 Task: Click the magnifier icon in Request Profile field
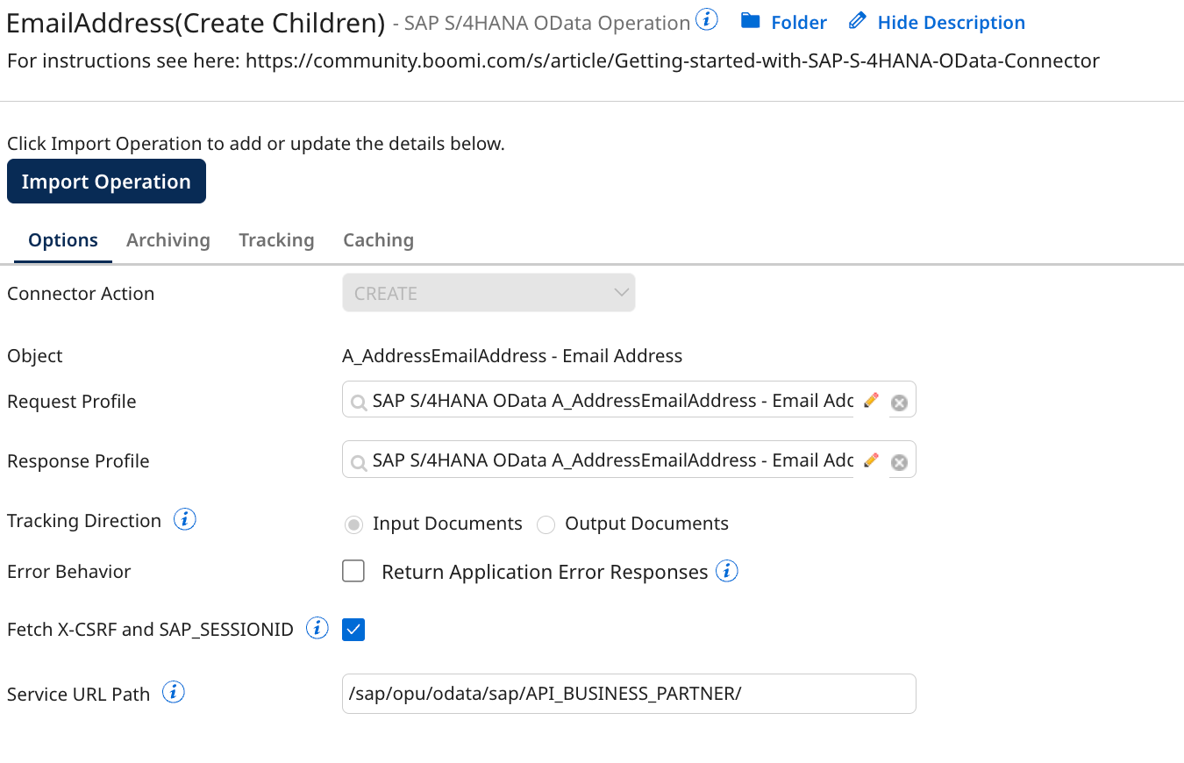pos(358,402)
